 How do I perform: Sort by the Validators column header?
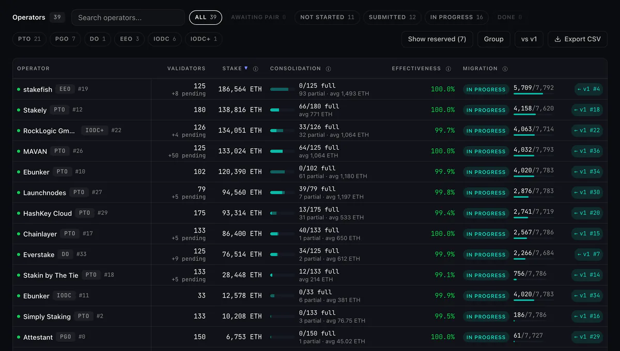pyautogui.click(x=186, y=69)
